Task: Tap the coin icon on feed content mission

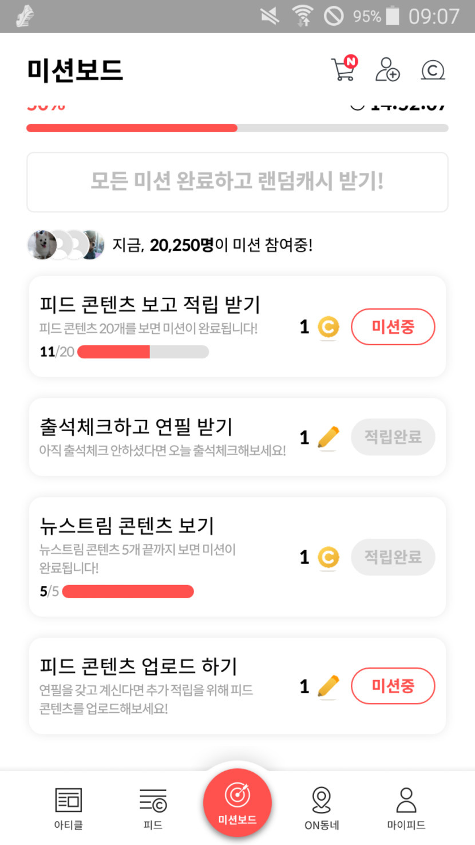Action: coord(328,327)
